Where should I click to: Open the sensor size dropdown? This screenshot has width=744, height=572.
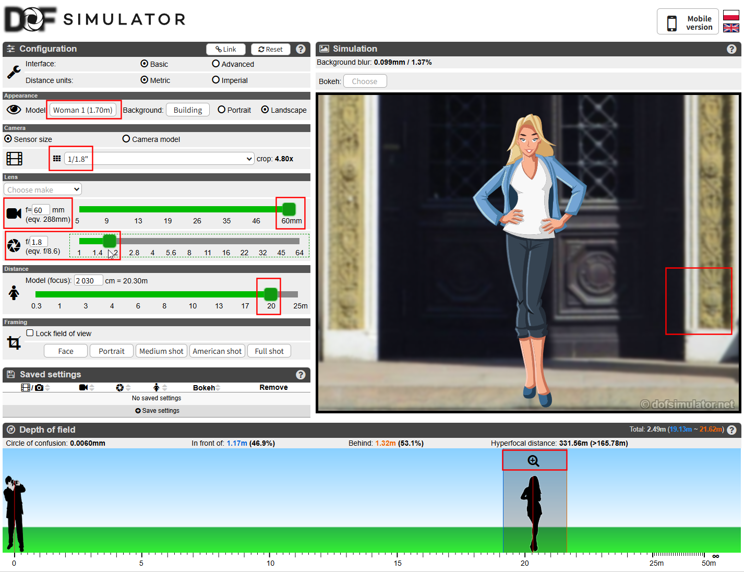(x=159, y=159)
